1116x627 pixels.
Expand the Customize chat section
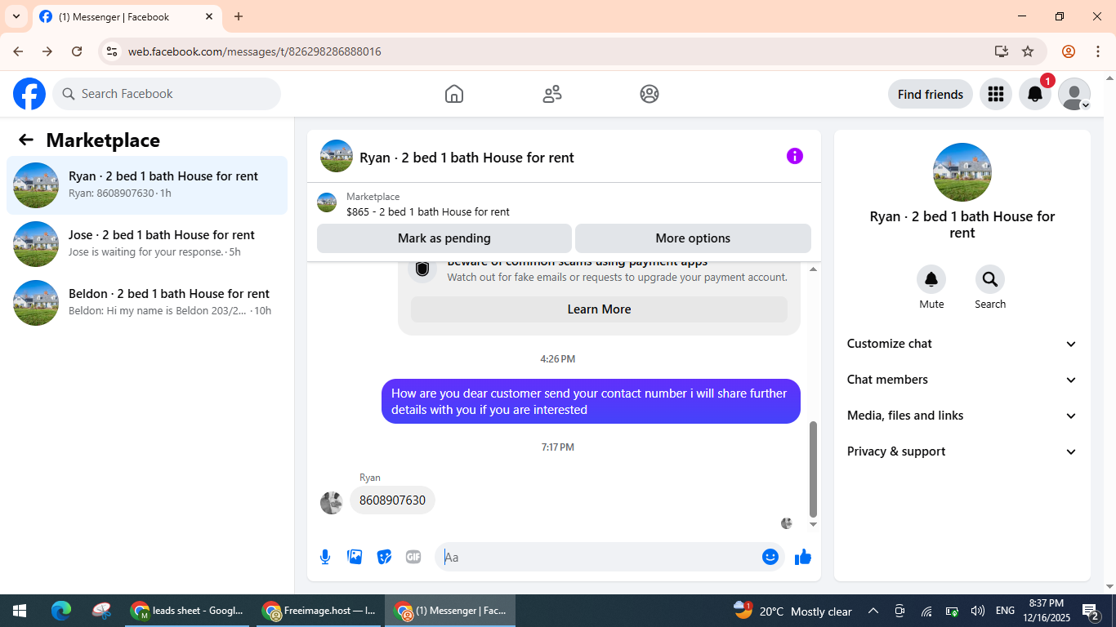coord(962,344)
